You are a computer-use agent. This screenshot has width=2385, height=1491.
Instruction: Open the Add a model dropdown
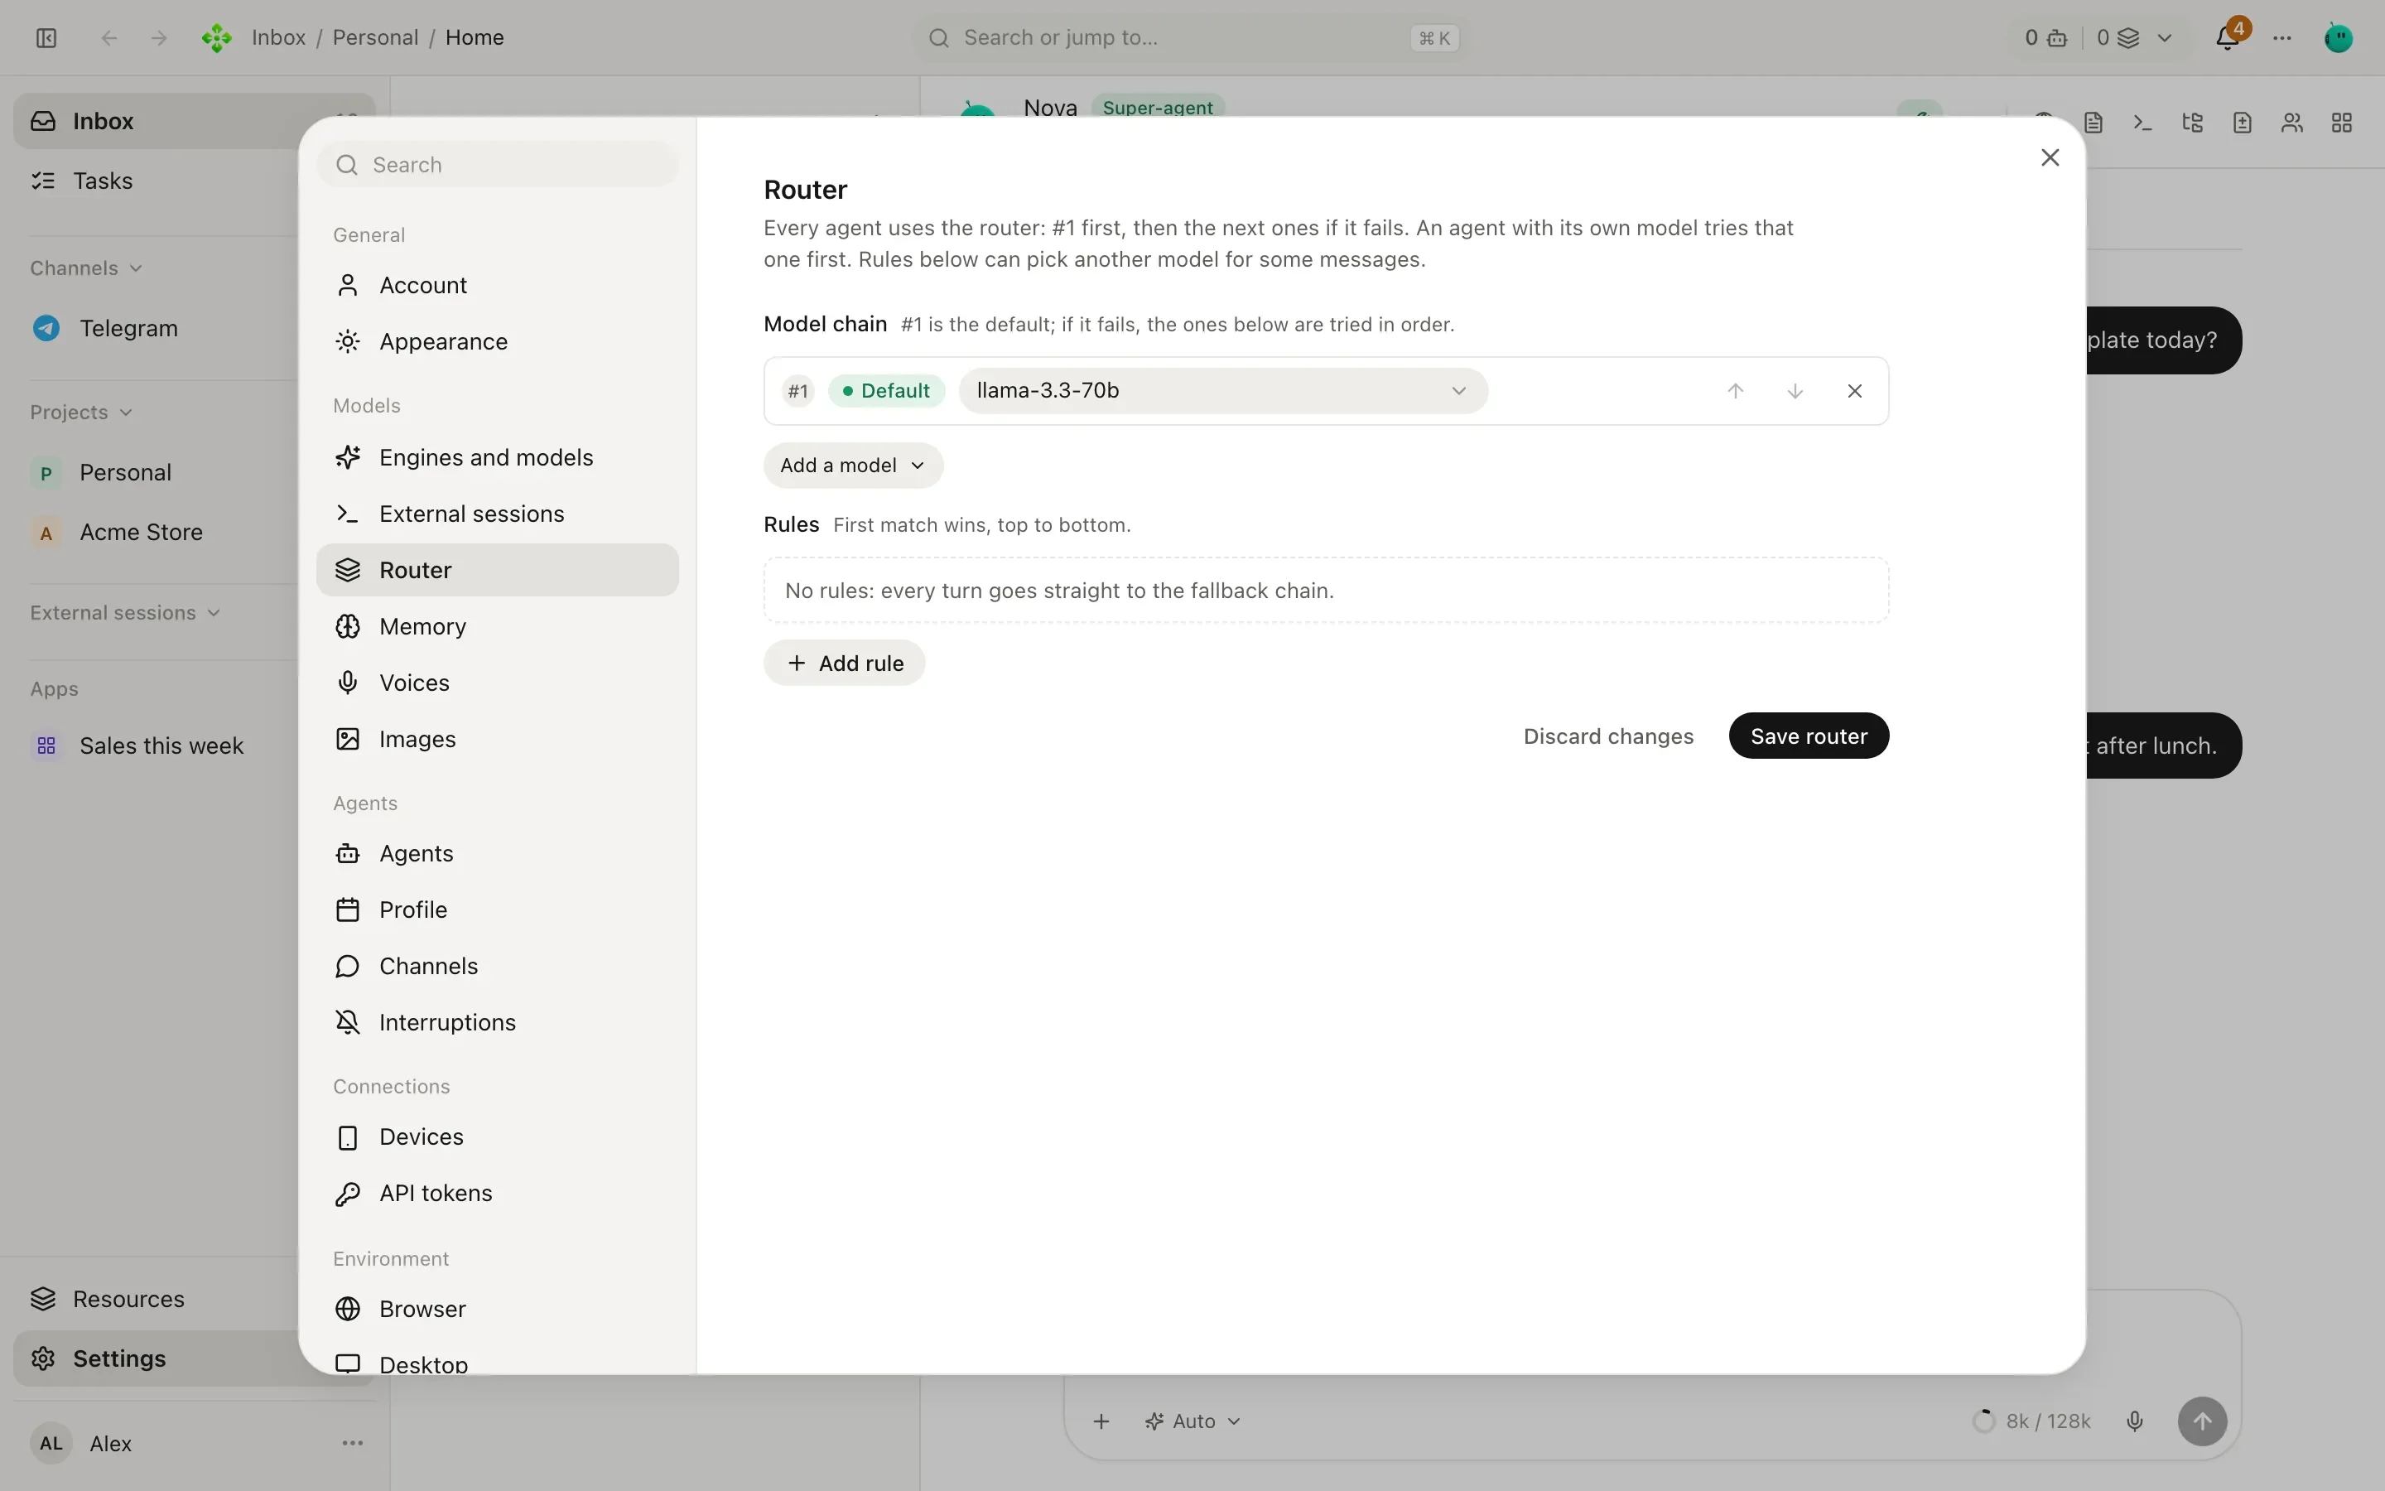pyautogui.click(x=852, y=466)
